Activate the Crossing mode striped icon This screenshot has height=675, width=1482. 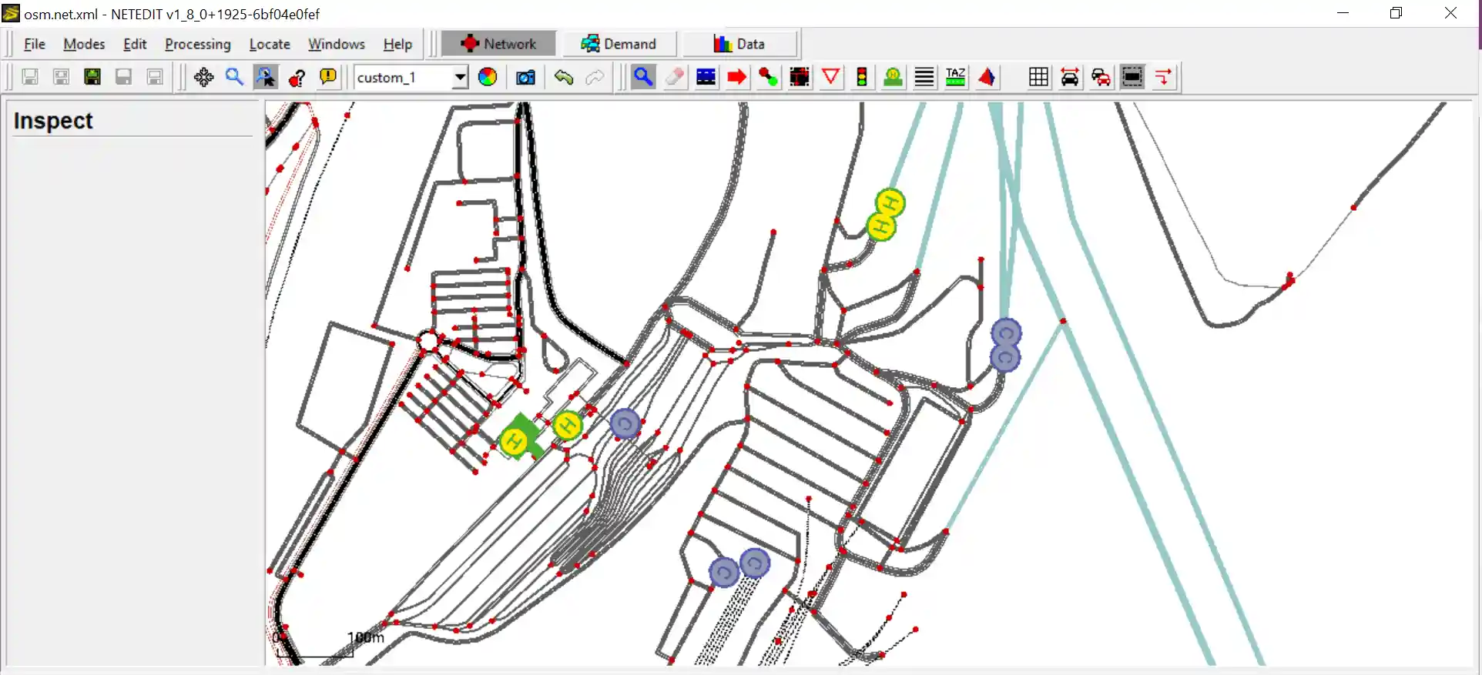(x=924, y=77)
